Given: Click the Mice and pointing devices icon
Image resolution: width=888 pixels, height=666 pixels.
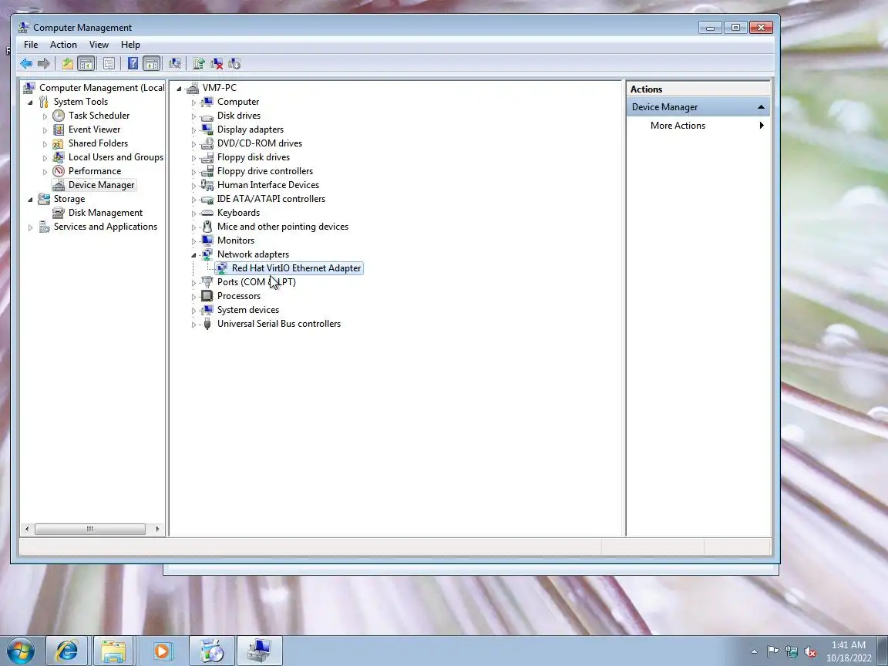Looking at the screenshot, I should 207,227.
